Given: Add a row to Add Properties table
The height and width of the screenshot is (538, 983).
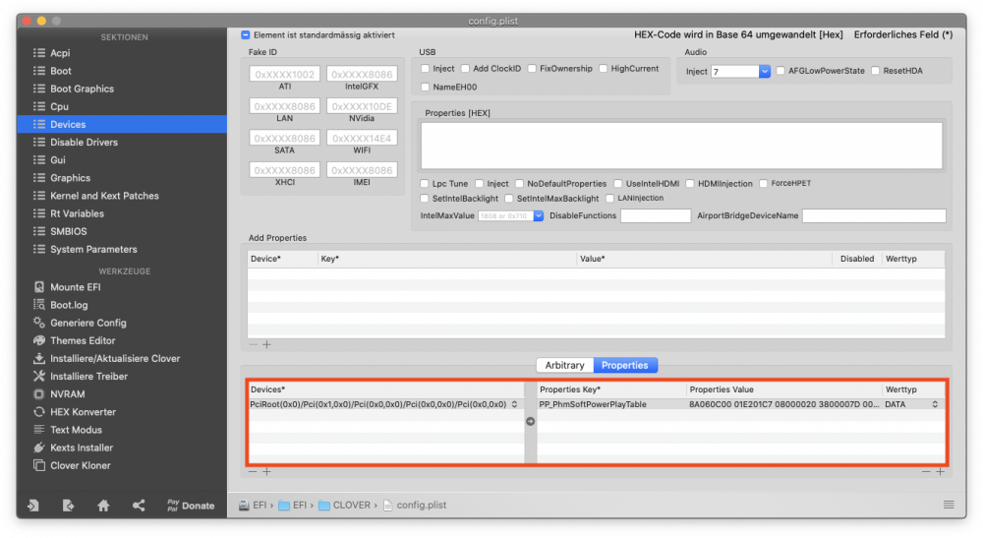Looking at the screenshot, I should [x=267, y=345].
